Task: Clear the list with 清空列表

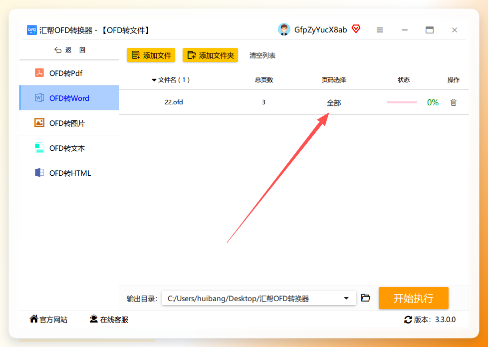Action: [x=262, y=55]
